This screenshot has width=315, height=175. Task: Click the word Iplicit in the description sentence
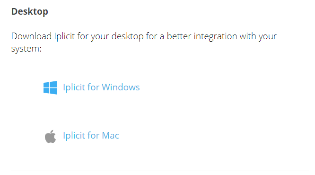64,37
